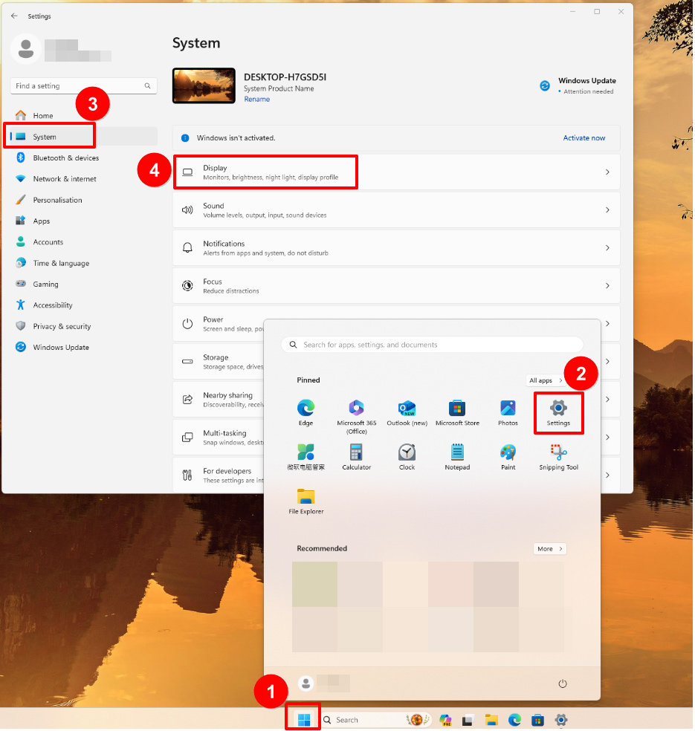Open Settings from pinned apps
This screenshot has width=695, height=731.
(559, 413)
